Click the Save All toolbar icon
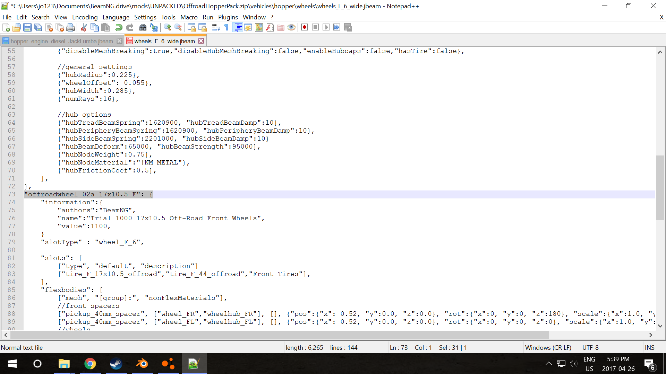 [38, 27]
